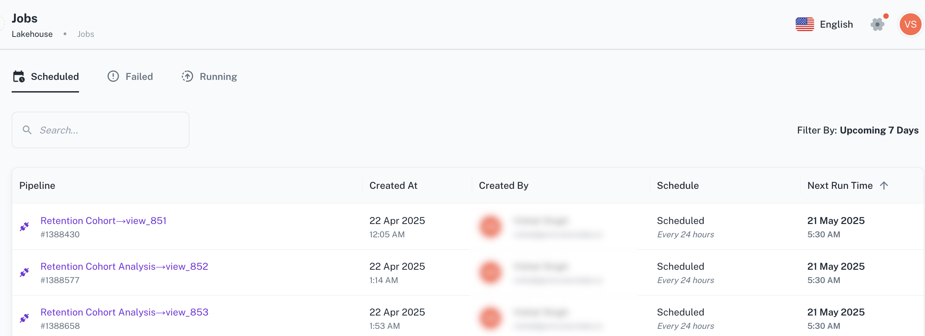Open Retention Cohort Analysis→view_853 link
The height and width of the screenshot is (336, 925).
click(124, 312)
